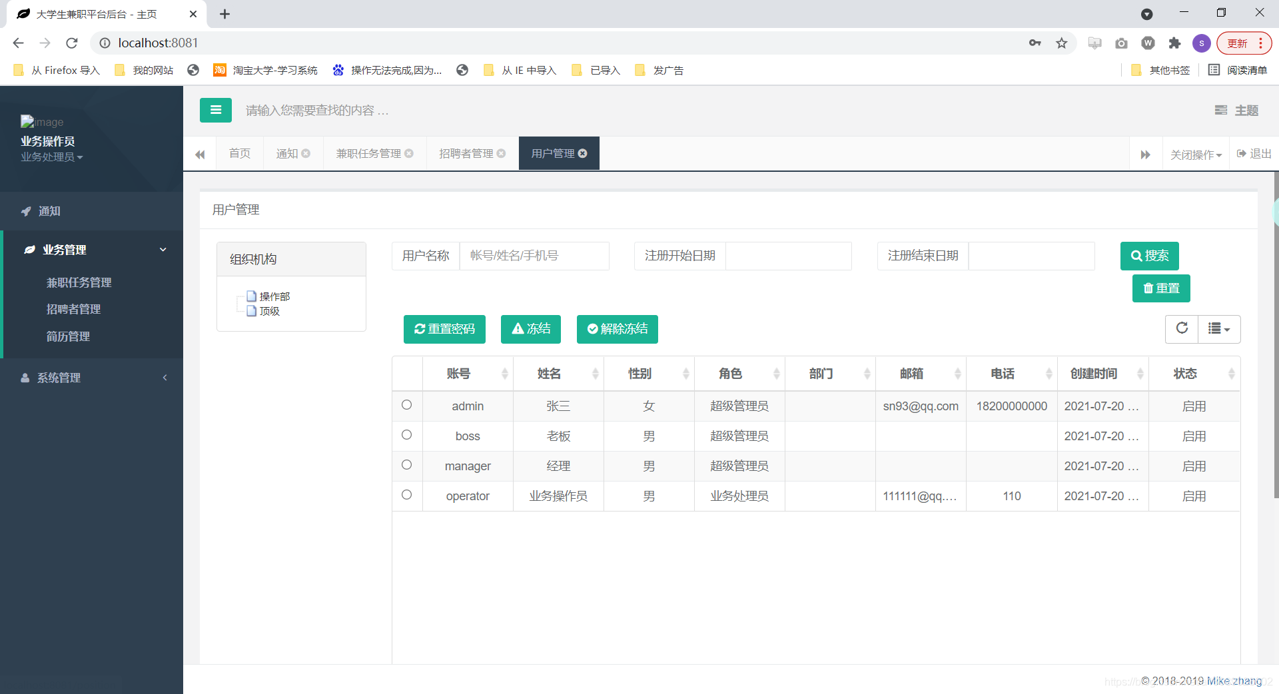Image resolution: width=1279 pixels, height=694 pixels.
Task: Open the 业务处理员 user dropdown
Action: [51, 157]
